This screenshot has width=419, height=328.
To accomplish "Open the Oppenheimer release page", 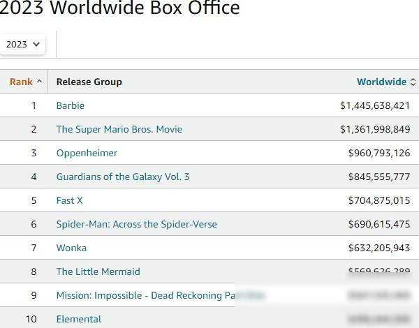I will coord(87,153).
